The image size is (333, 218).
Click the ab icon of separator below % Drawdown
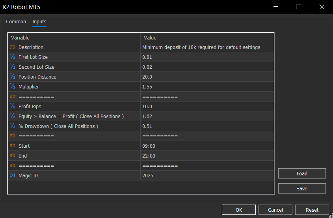point(13,135)
